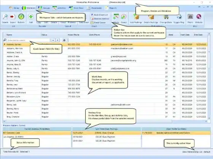Switch to the Activities workspace tab

click(x=59, y=8)
